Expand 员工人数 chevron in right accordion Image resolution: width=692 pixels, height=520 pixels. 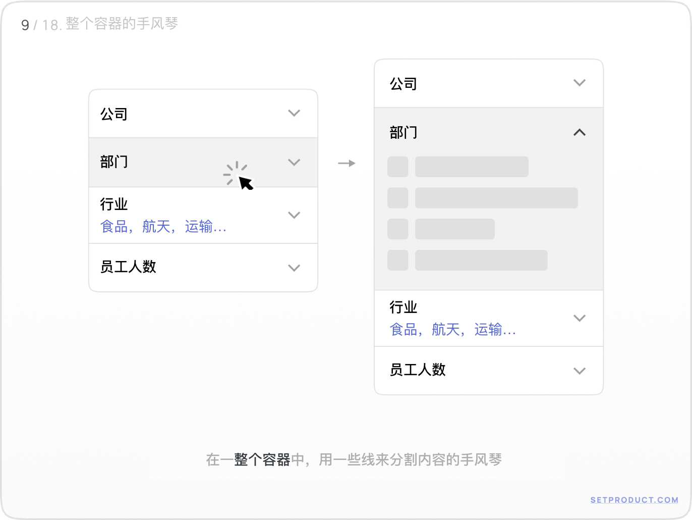tap(580, 371)
